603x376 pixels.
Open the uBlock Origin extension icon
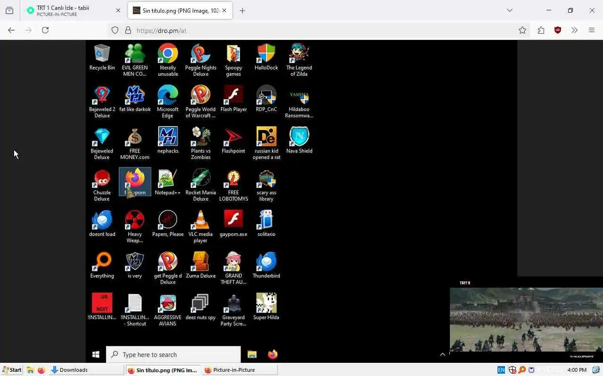coord(558,30)
